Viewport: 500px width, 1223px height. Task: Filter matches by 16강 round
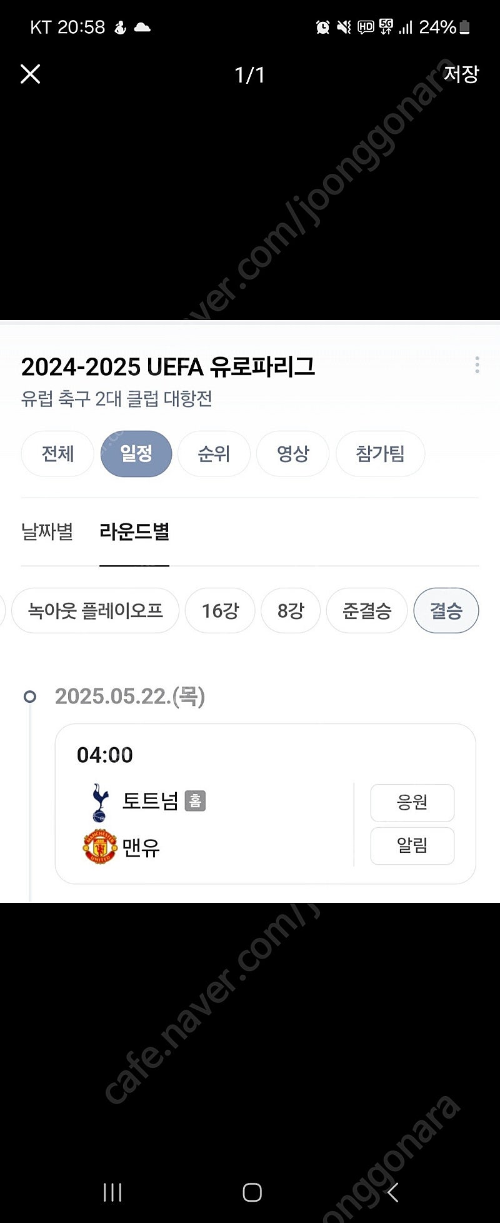point(220,610)
